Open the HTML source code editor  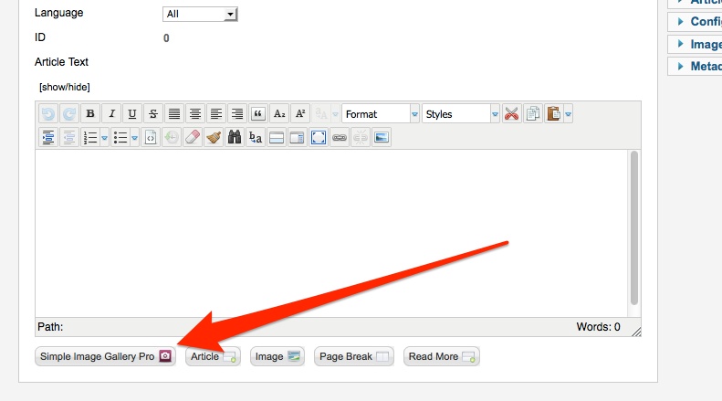151,137
